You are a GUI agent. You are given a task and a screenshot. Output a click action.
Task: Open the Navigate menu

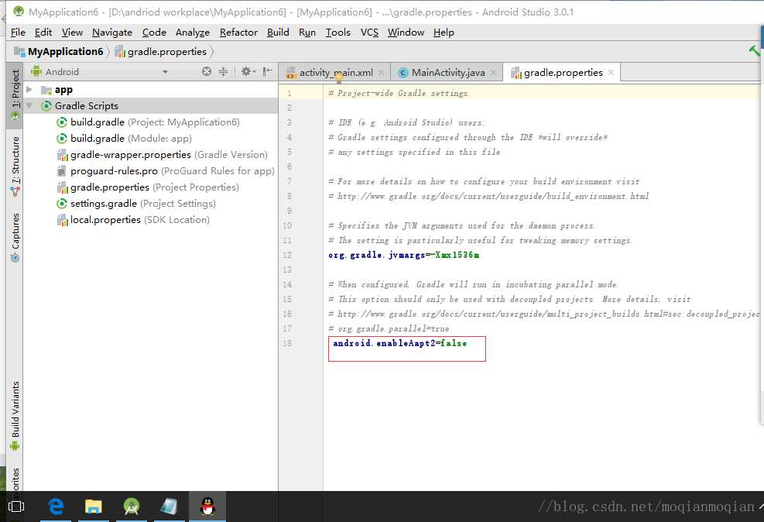pyautogui.click(x=112, y=33)
